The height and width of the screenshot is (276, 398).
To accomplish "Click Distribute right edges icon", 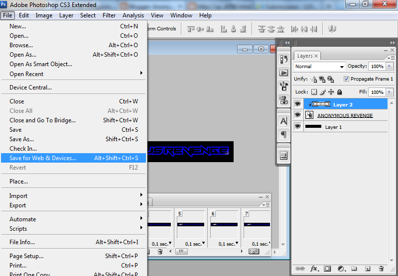I will pos(314,29).
